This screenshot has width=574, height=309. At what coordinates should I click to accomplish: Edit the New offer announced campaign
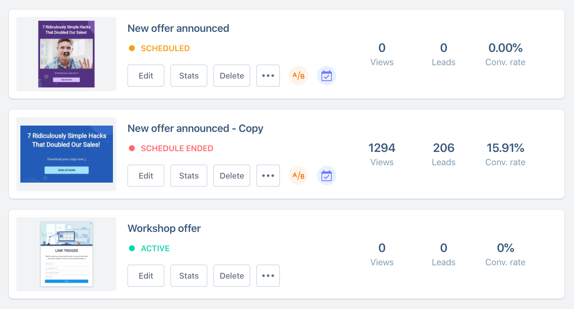(x=146, y=76)
